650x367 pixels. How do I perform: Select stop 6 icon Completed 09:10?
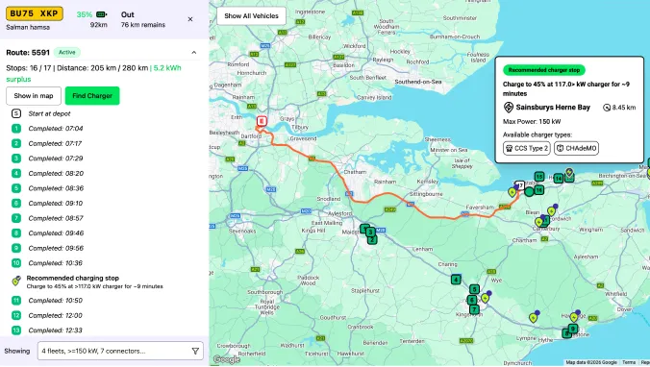[16, 203]
